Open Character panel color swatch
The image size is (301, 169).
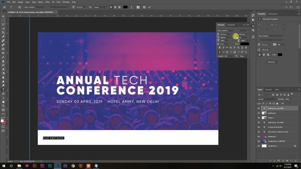tap(245, 44)
